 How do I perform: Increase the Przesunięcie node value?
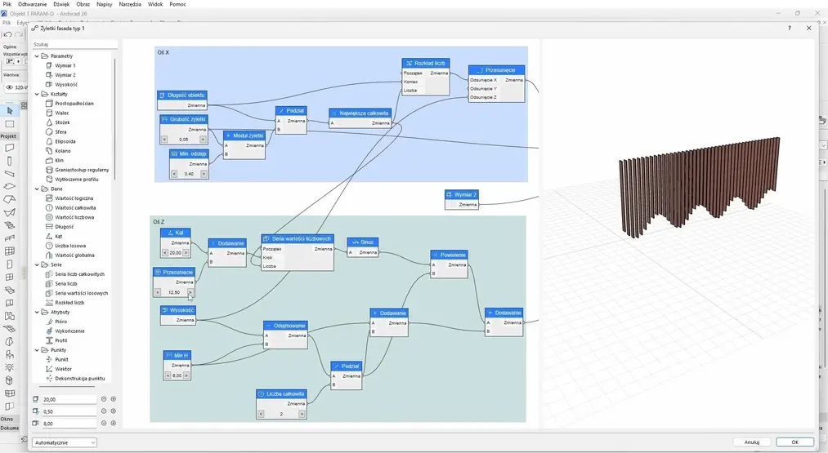click(190, 292)
